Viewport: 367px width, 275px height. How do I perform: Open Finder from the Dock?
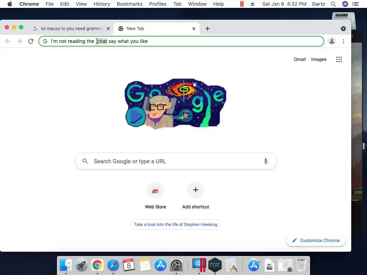coord(66,265)
